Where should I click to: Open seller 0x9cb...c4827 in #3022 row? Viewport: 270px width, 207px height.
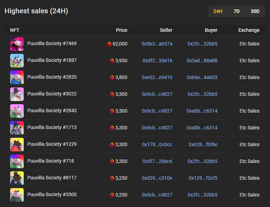157,94
